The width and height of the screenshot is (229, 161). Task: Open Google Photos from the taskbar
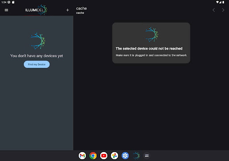(x=114, y=156)
